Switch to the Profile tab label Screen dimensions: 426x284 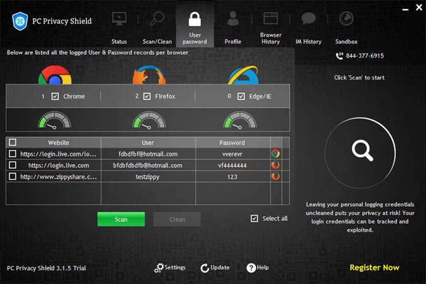coord(233,42)
